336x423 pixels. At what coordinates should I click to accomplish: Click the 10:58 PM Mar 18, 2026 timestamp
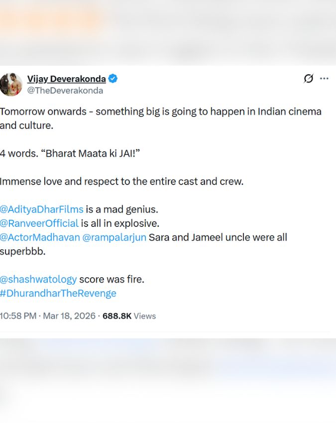pos(48,316)
